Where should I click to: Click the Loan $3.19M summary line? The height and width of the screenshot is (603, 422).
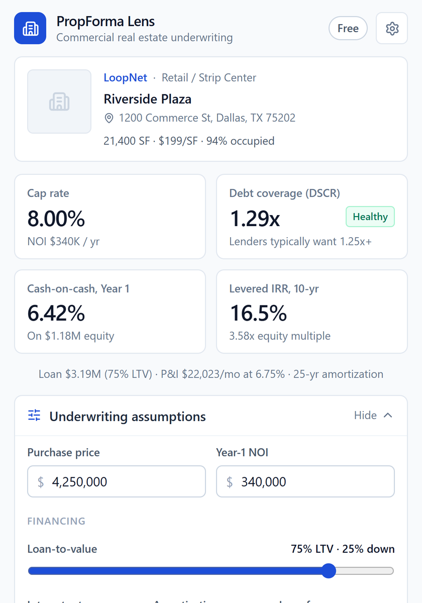(211, 374)
